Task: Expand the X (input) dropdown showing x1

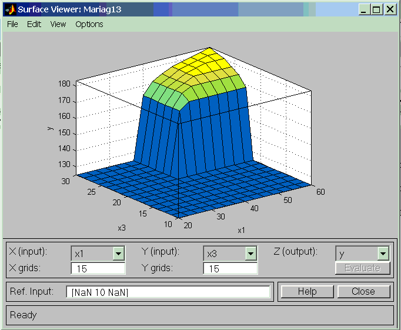Action: (118, 254)
